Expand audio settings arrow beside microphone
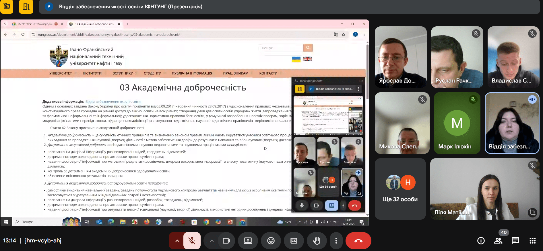The image size is (543, 251). point(177,241)
